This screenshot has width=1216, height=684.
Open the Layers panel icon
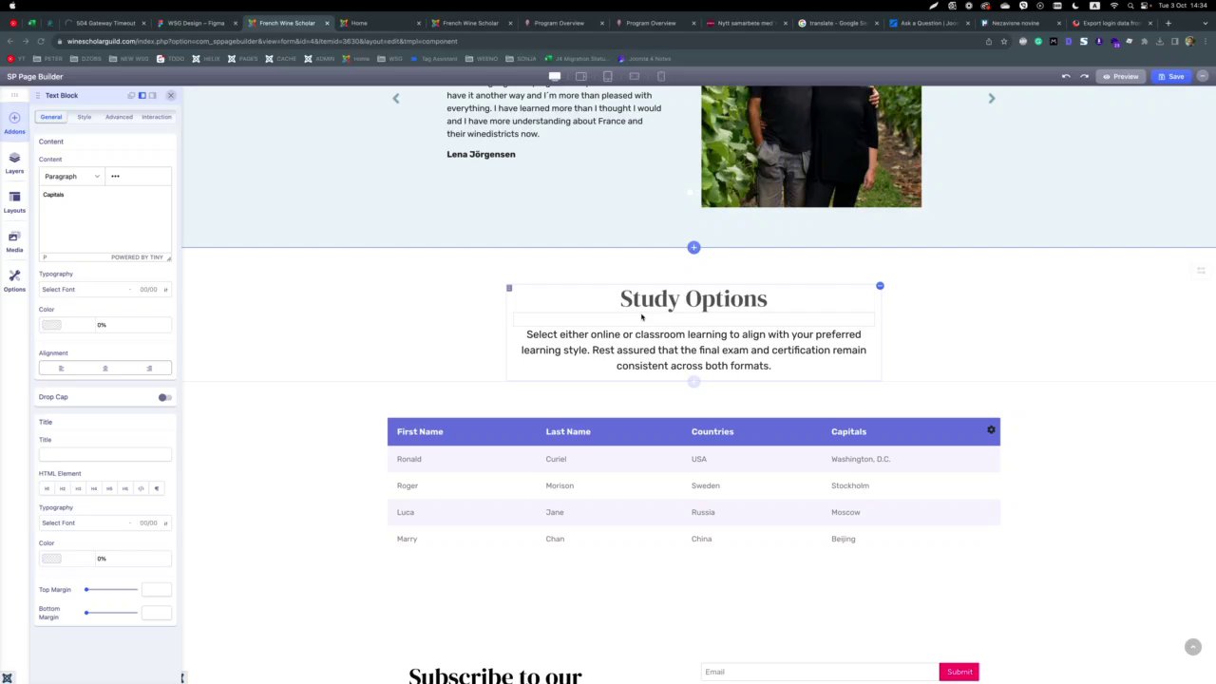[x=14, y=162]
